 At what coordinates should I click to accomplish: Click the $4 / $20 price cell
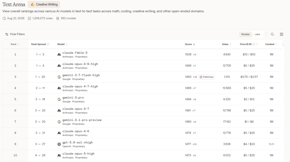tap(249, 144)
